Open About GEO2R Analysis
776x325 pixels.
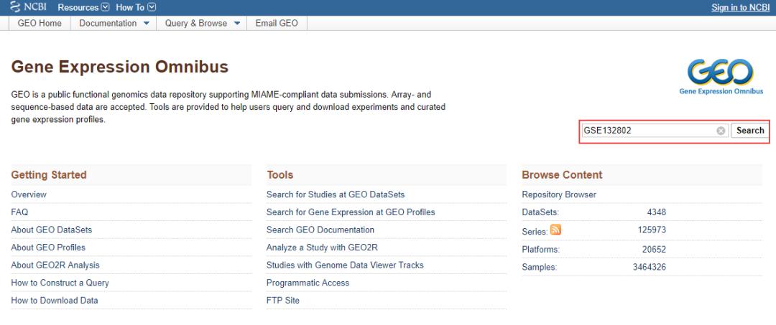click(55, 265)
